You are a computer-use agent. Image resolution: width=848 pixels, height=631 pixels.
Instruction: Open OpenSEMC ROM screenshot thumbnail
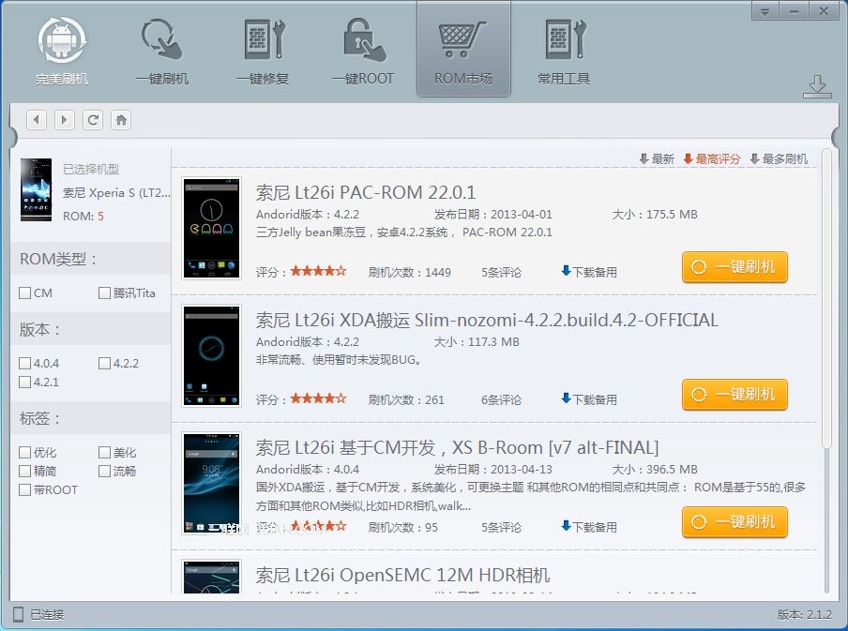click(x=211, y=577)
